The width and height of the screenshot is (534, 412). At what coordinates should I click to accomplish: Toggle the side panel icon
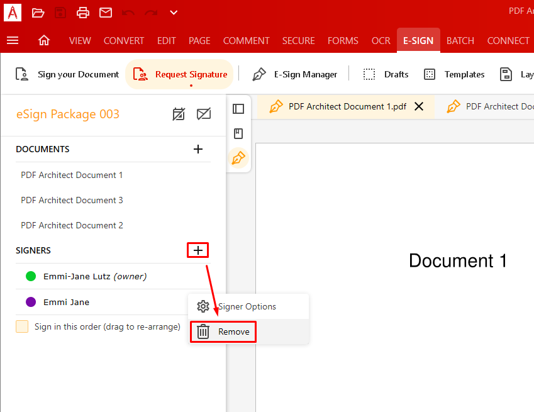(x=238, y=109)
